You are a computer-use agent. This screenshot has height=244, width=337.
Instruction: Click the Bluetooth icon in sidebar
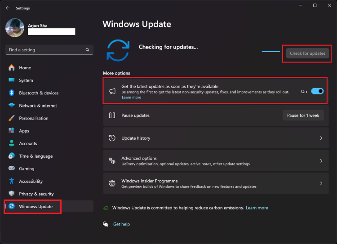point(12,93)
